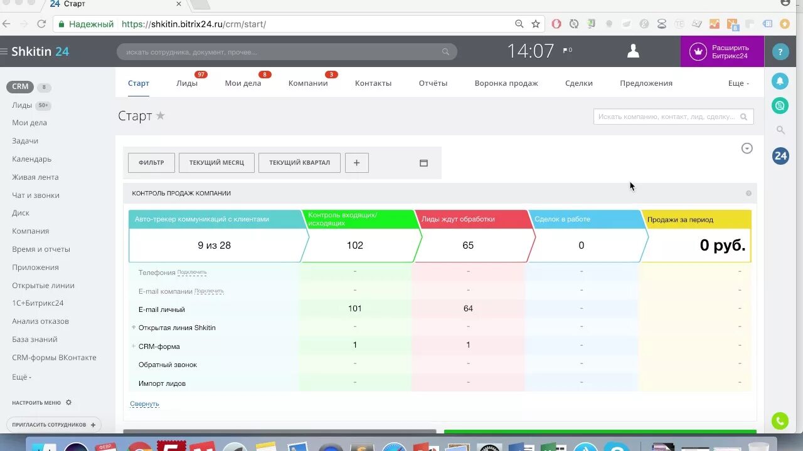Click Подключить link next to E-mail компании
This screenshot has height=451, width=803.
(x=209, y=291)
